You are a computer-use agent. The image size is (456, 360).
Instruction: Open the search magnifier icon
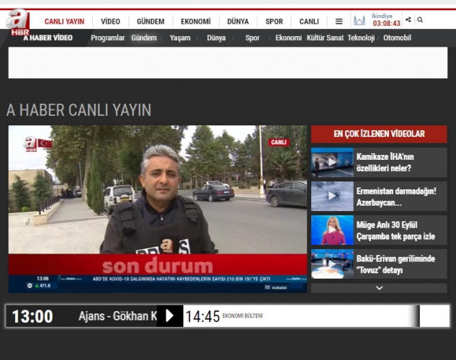point(420,19)
